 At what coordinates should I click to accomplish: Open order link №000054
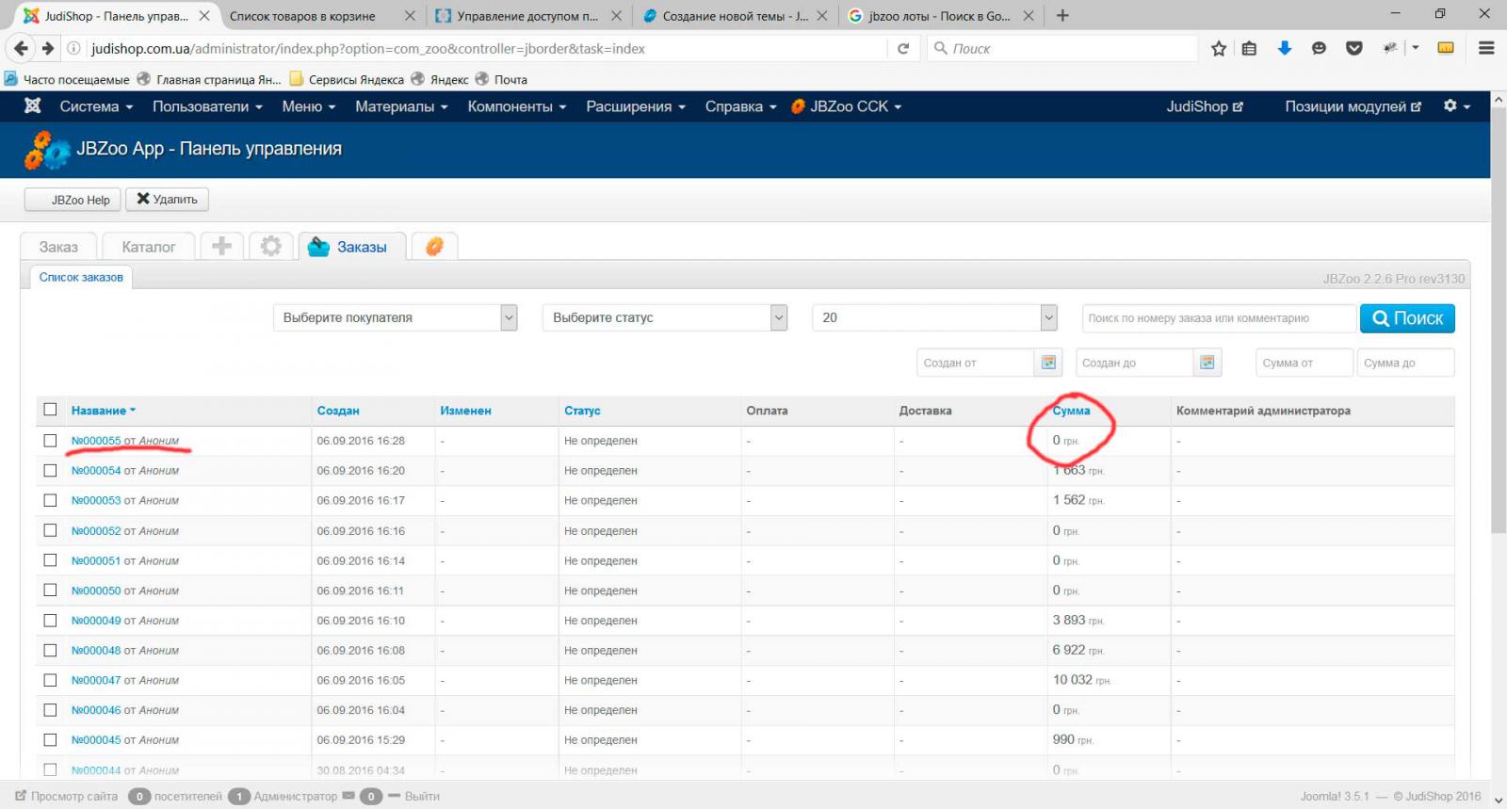[x=96, y=471]
